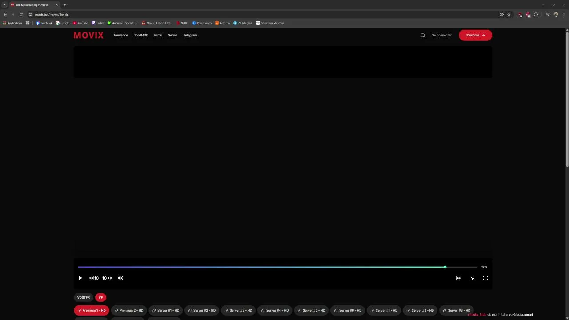Viewport: 569px width, 320px height.
Task: Choose Server #1 - HD beside Premium 2
Action: pyautogui.click(x=165, y=310)
